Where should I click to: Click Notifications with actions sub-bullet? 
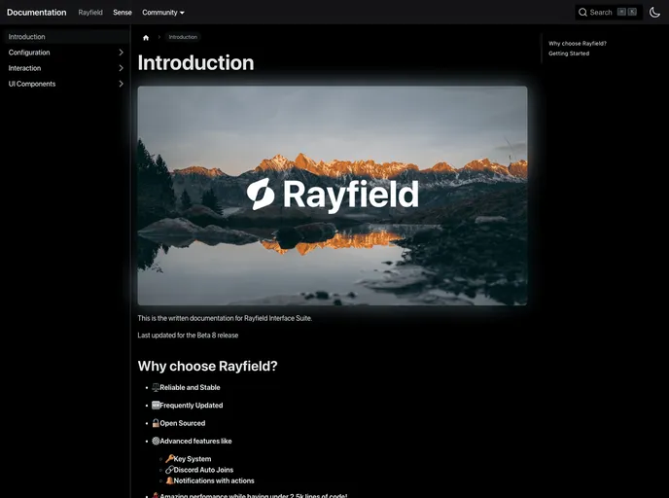214,480
